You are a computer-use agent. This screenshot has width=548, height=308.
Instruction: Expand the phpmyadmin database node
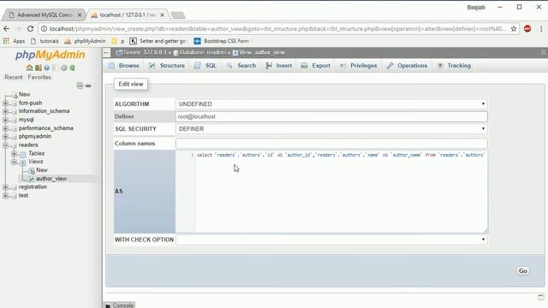[5, 137]
